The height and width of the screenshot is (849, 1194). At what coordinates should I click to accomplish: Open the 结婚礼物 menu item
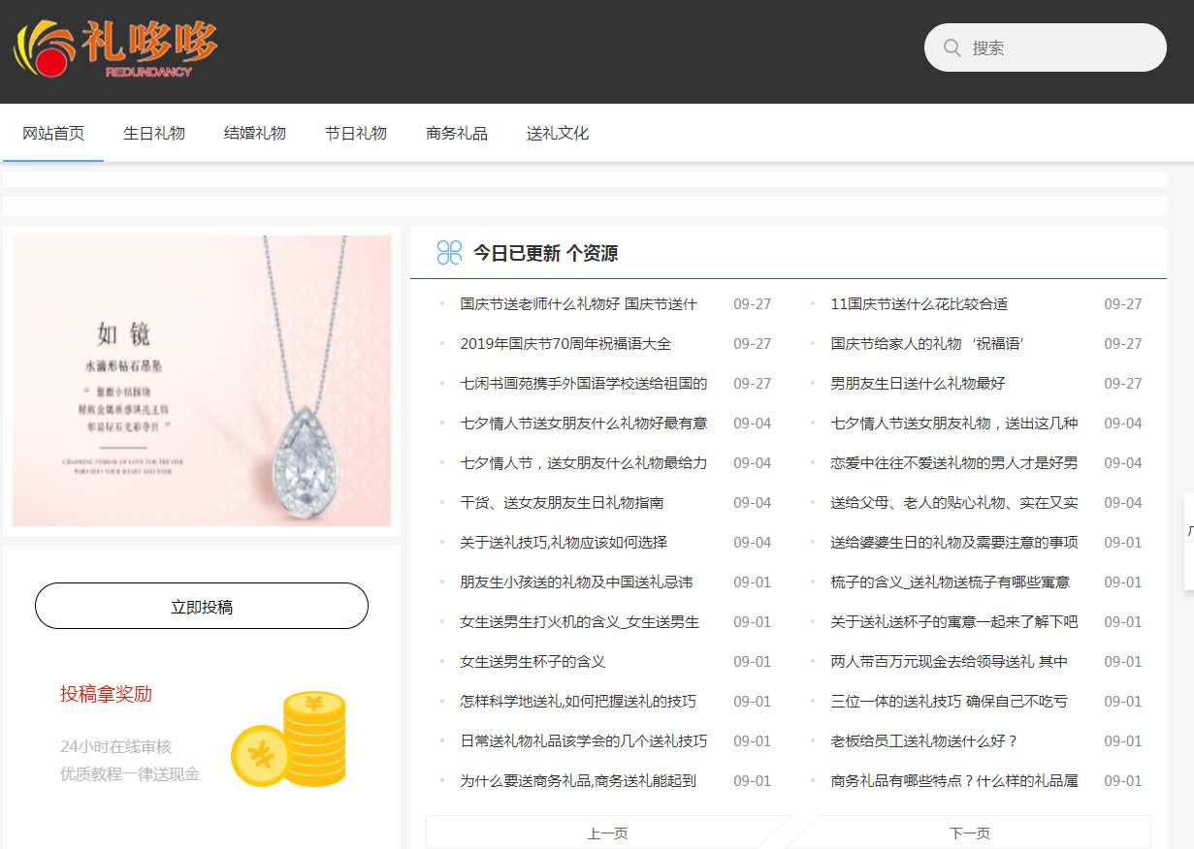[x=255, y=134]
